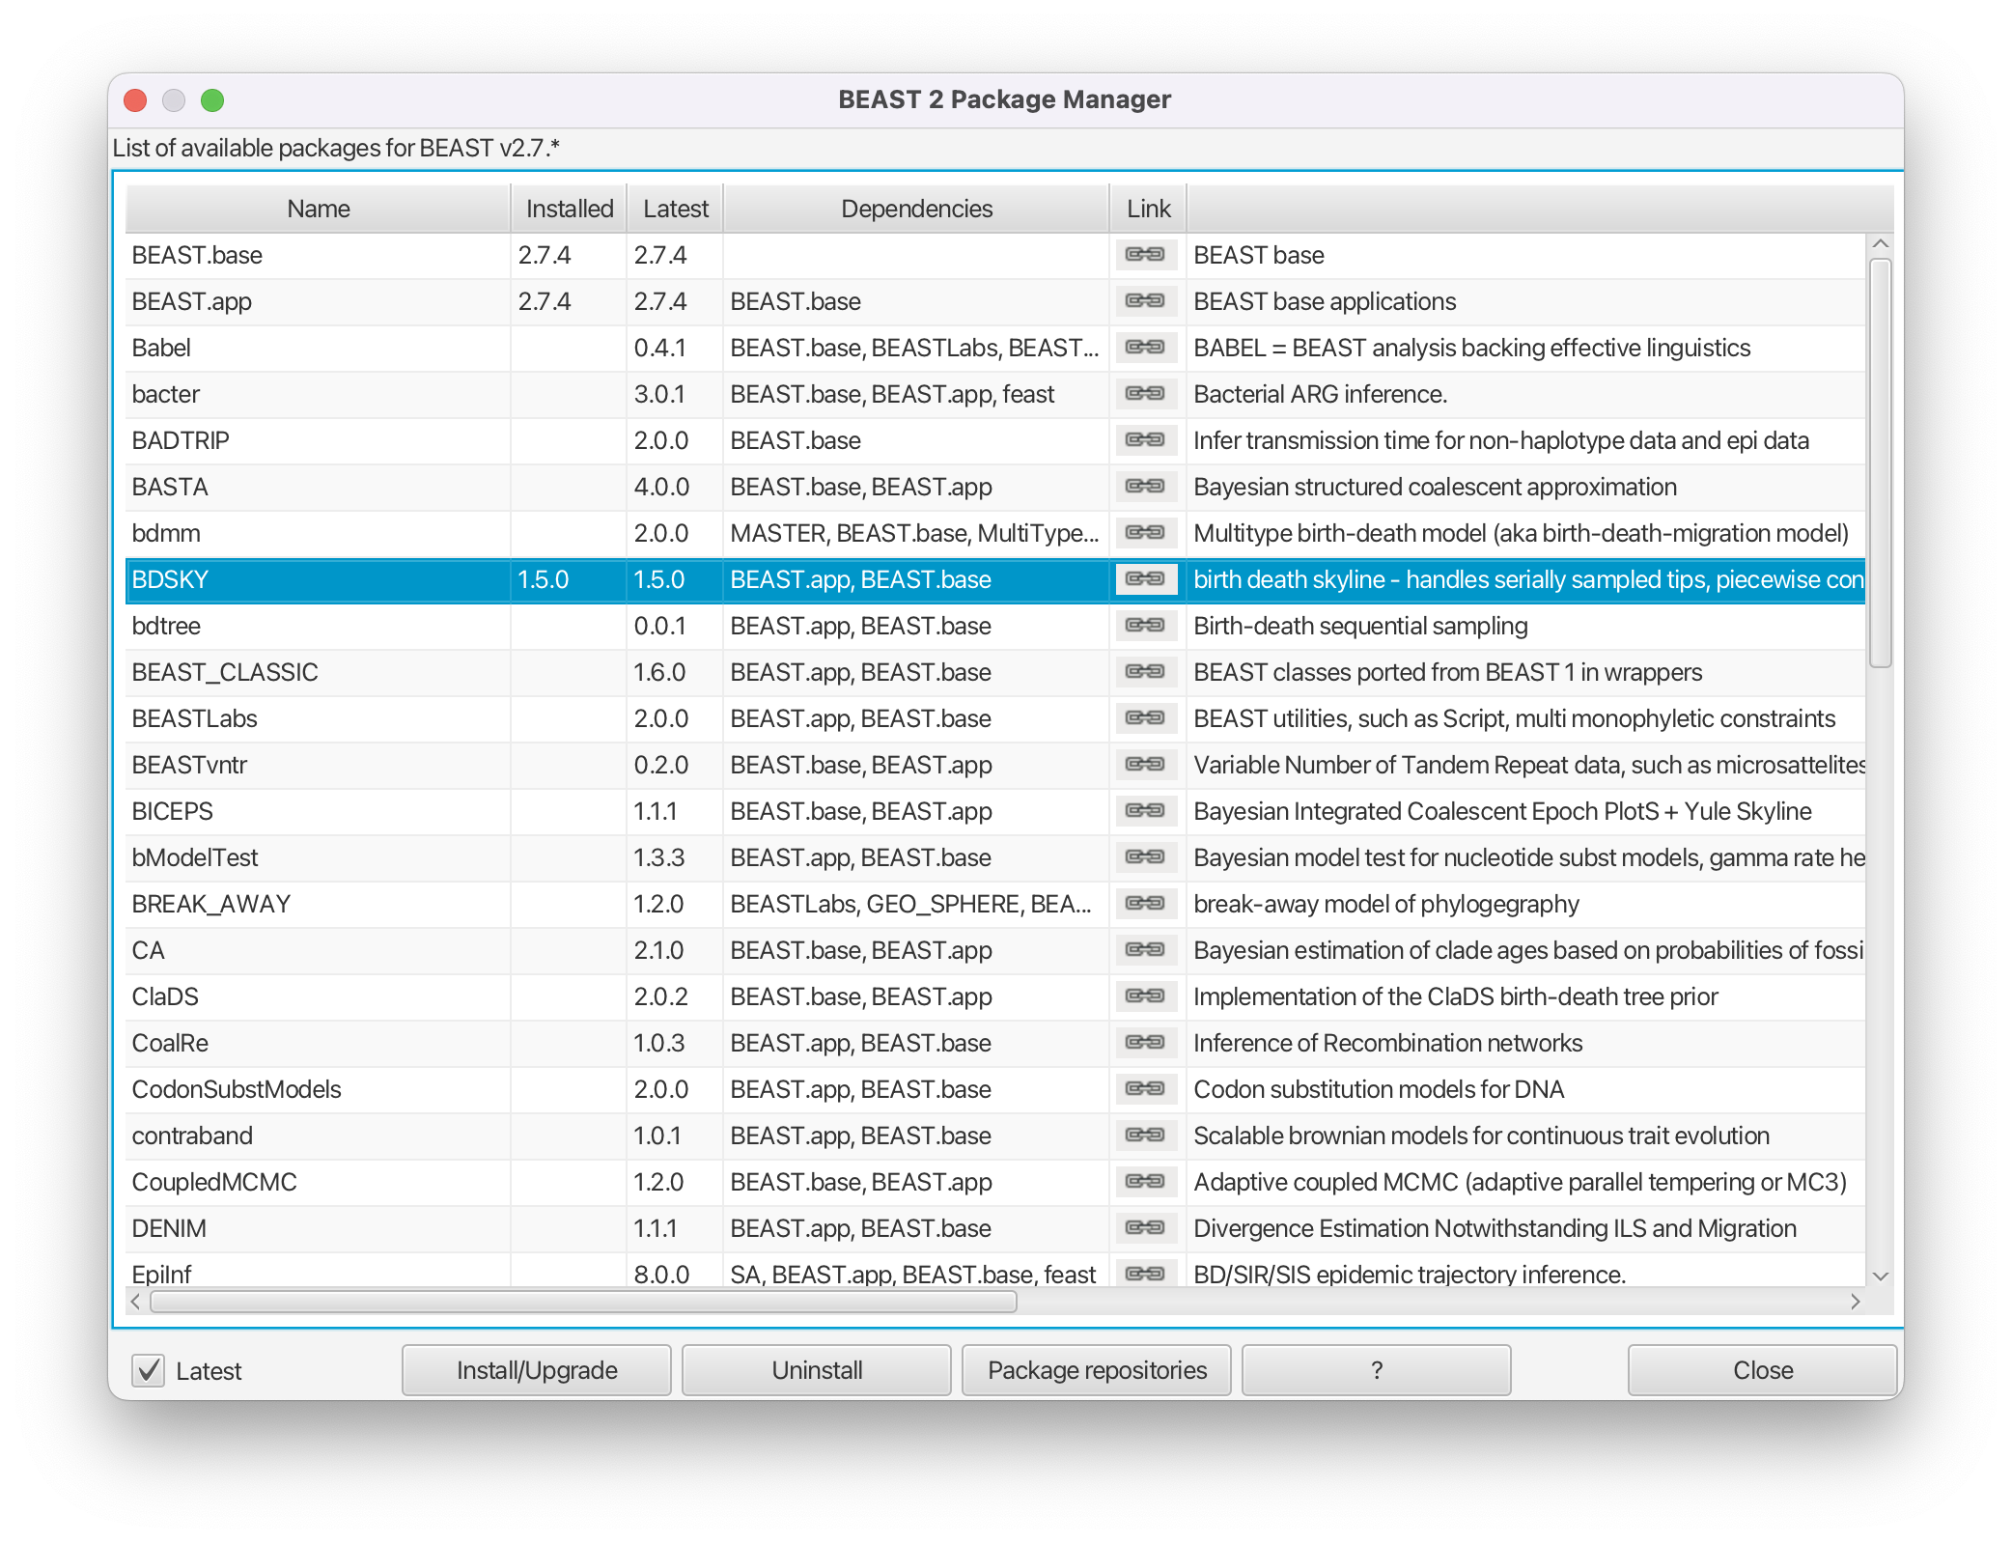Click the BDSKY row link icon
Screen dimensions: 2012x1543
[x=1146, y=578]
